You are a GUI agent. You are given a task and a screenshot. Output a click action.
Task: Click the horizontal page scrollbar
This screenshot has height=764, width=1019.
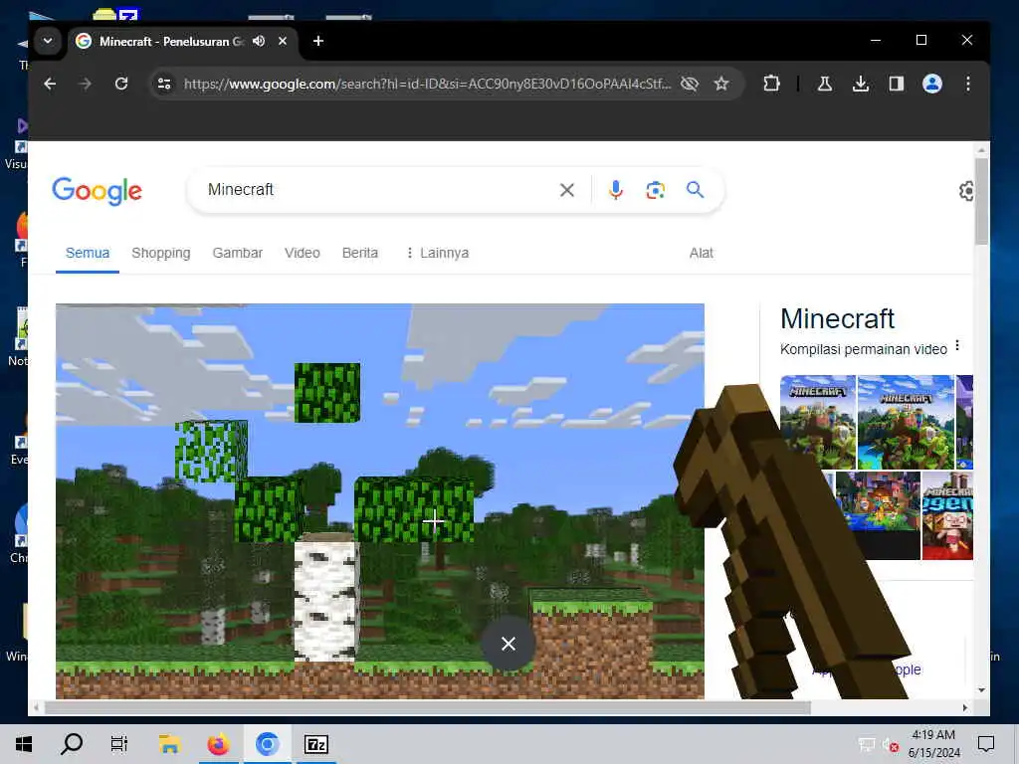point(428,707)
